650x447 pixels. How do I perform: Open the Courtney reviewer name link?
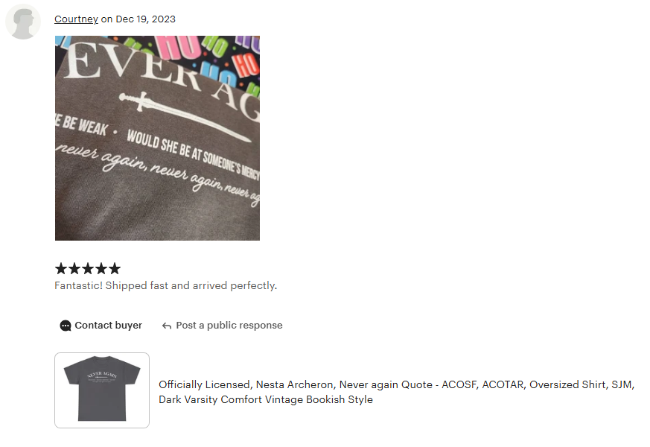[76, 19]
